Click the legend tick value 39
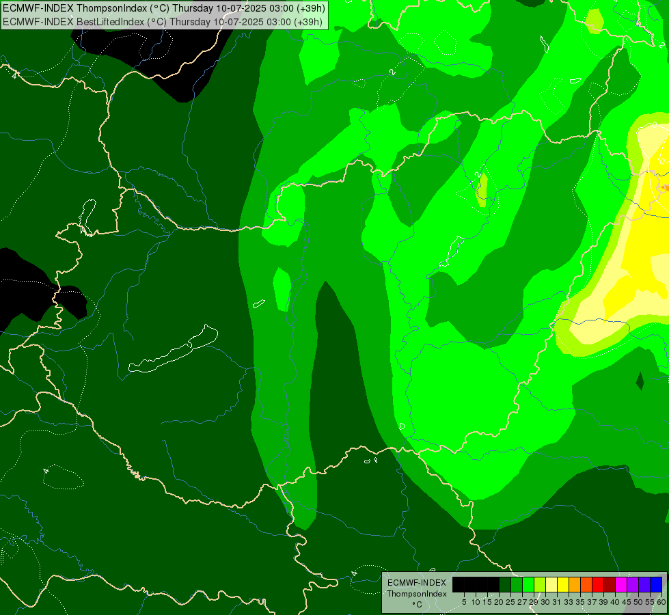 click(603, 602)
